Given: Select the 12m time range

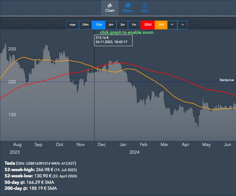Looking at the screenshot, I should click(98, 25).
